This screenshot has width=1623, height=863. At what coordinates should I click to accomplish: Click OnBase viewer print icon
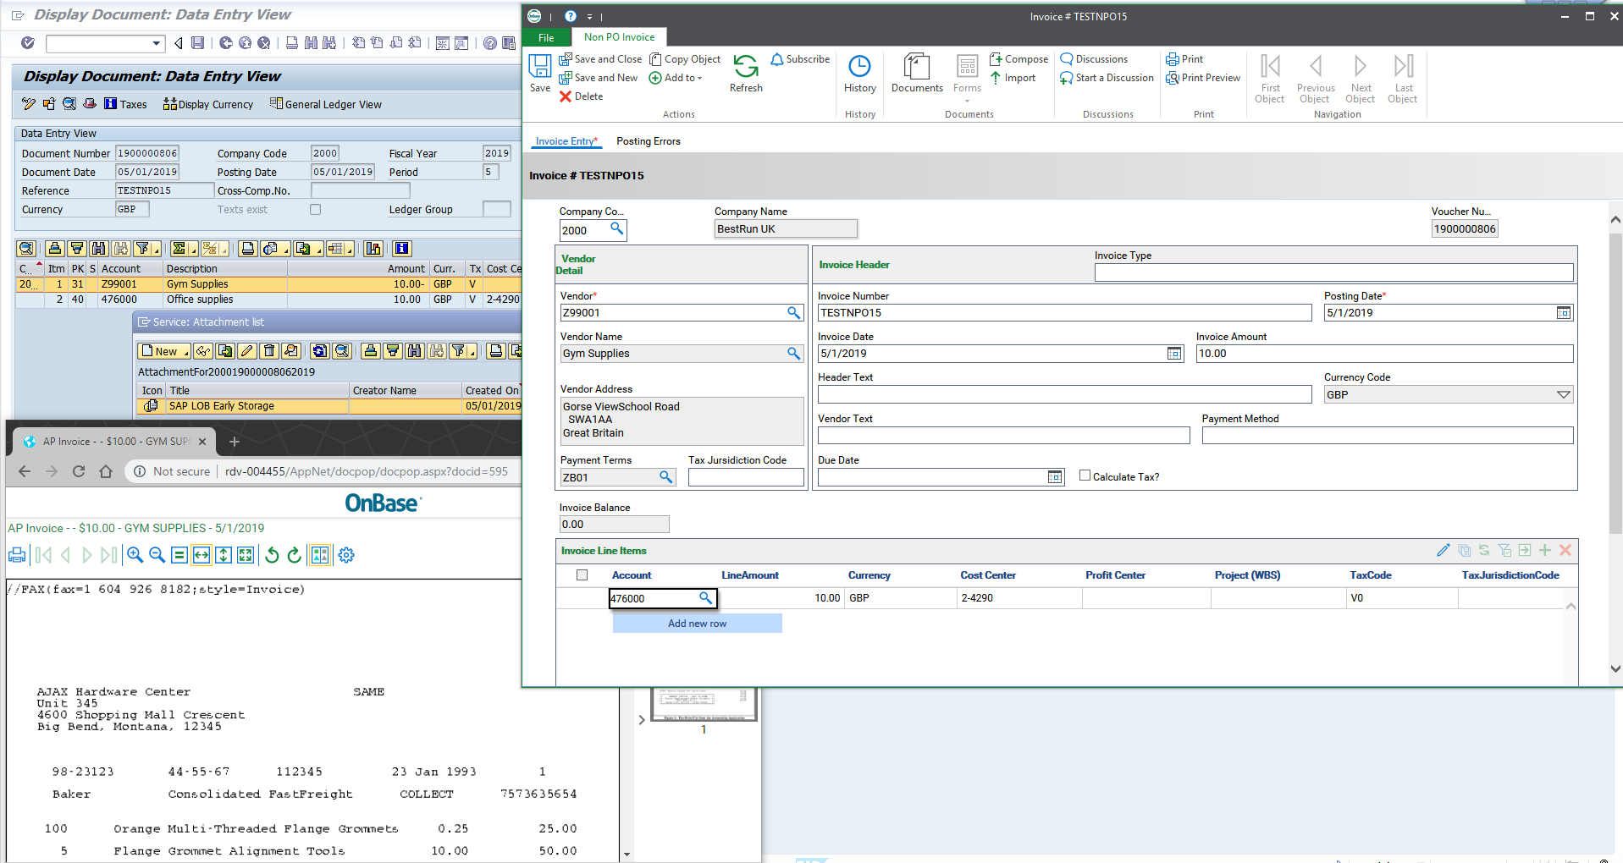[17, 555]
